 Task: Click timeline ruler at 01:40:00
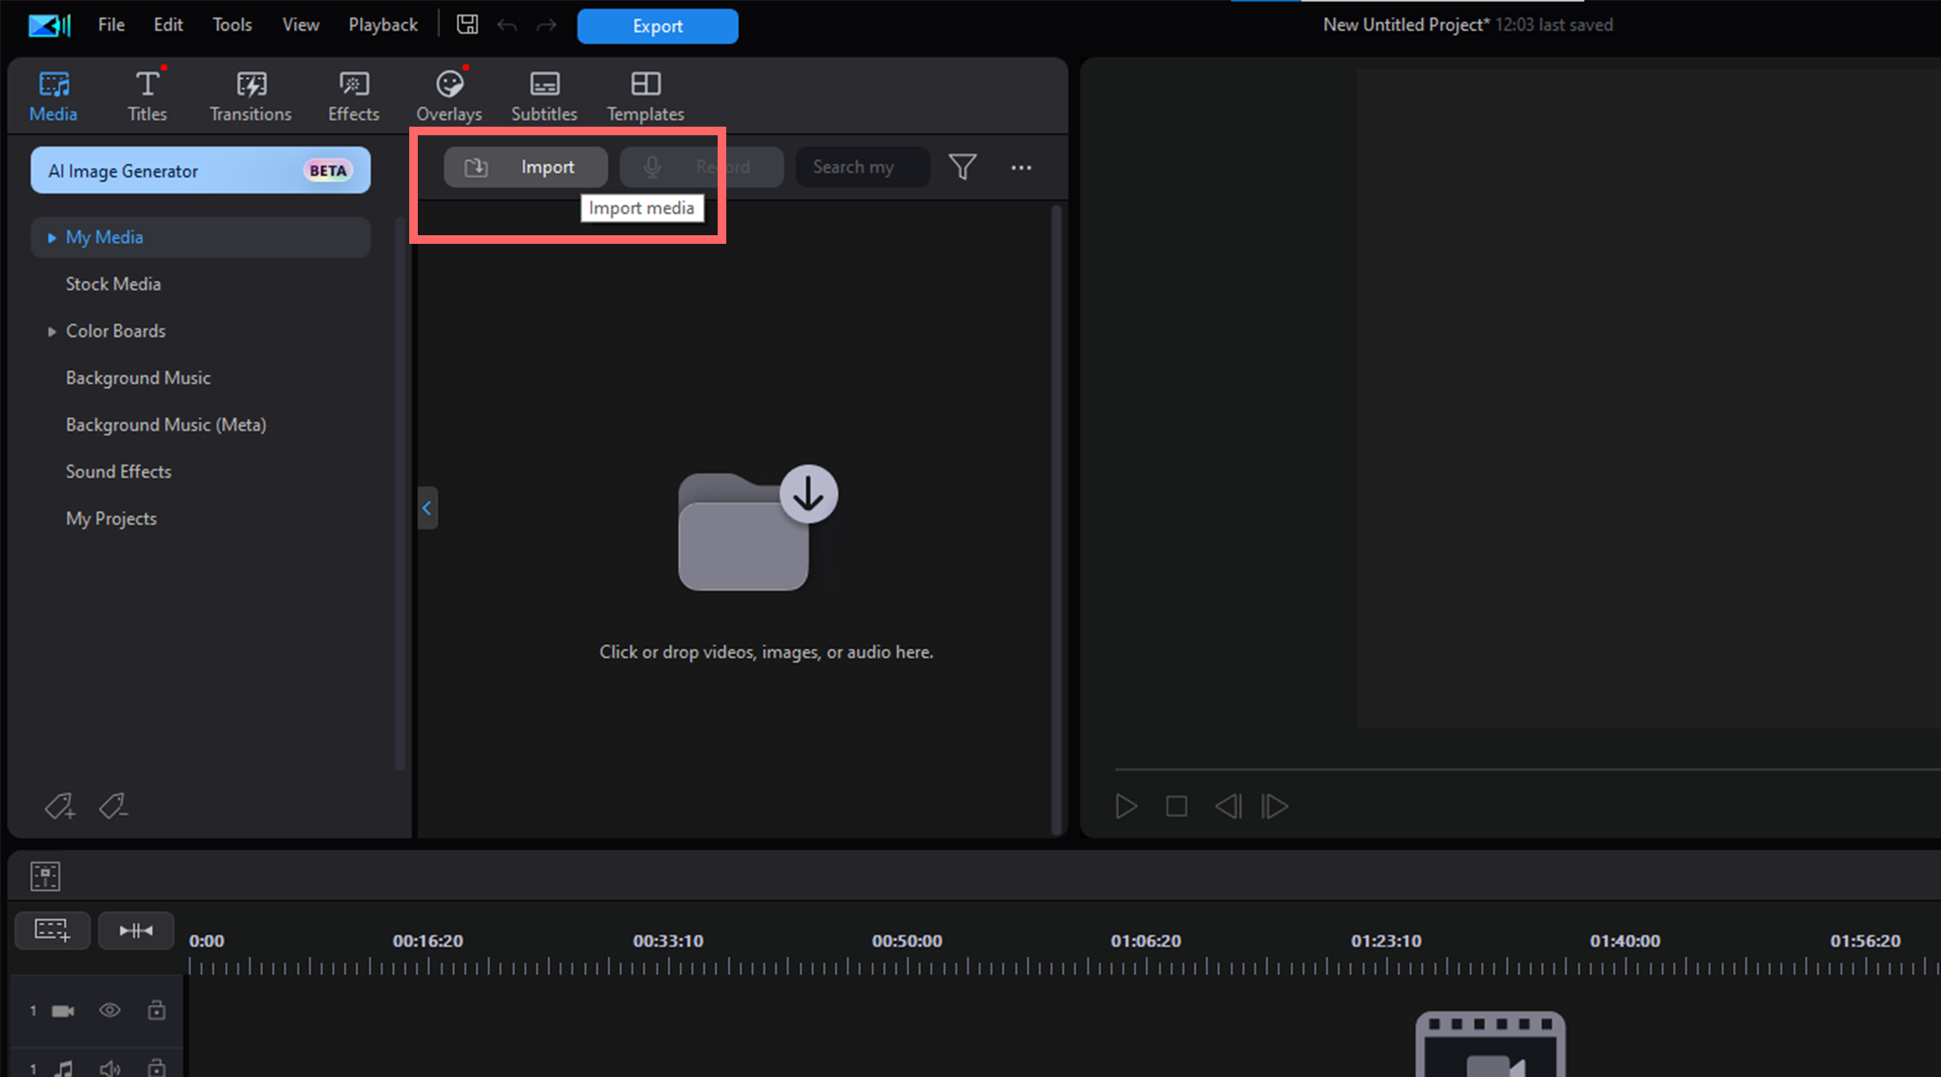[x=1625, y=941]
